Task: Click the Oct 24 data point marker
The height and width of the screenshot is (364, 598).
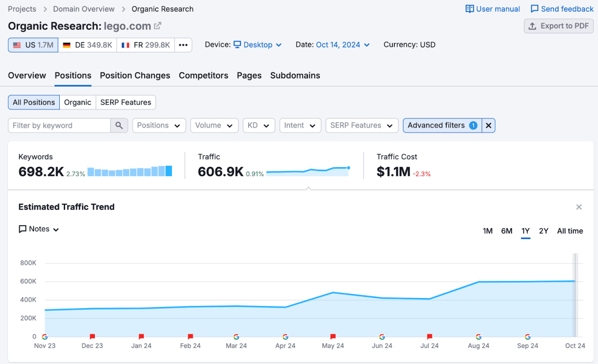Action: click(x=575, y=281)
